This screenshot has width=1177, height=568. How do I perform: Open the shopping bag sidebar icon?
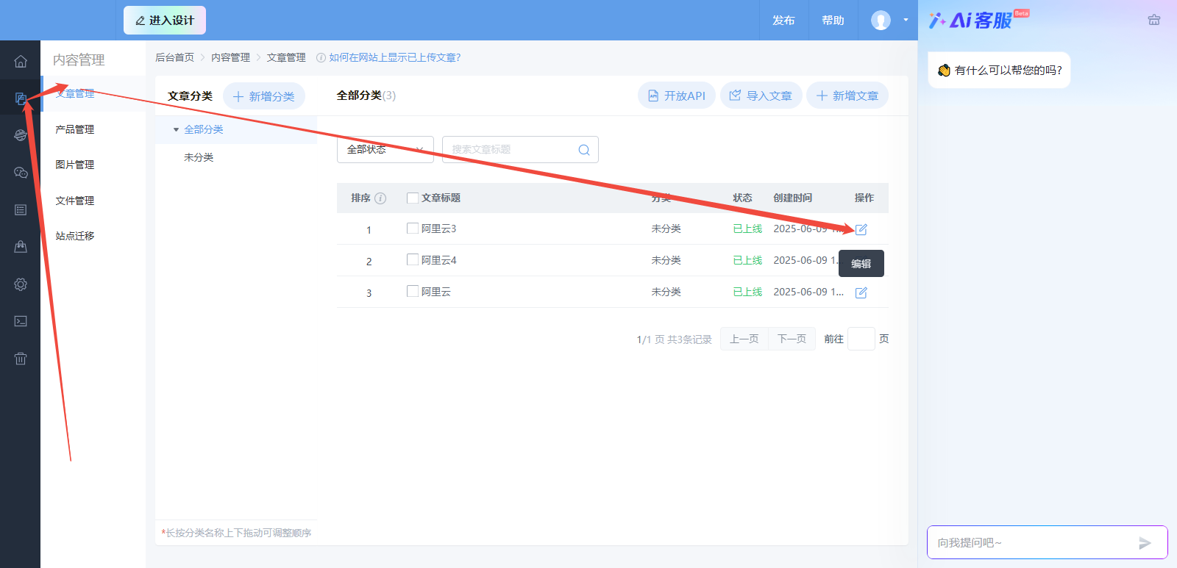[21, 247]
